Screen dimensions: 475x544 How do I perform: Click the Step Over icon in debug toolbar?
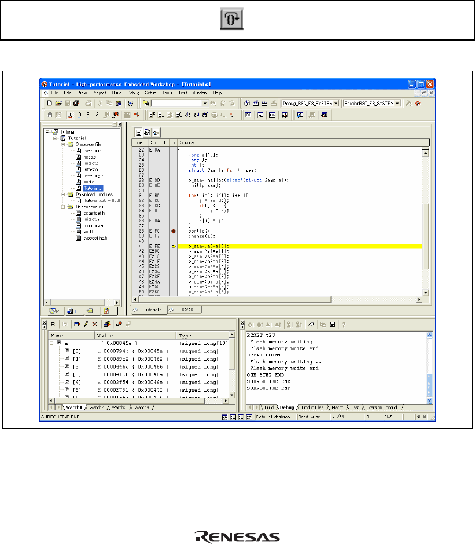tap(196, 115)
